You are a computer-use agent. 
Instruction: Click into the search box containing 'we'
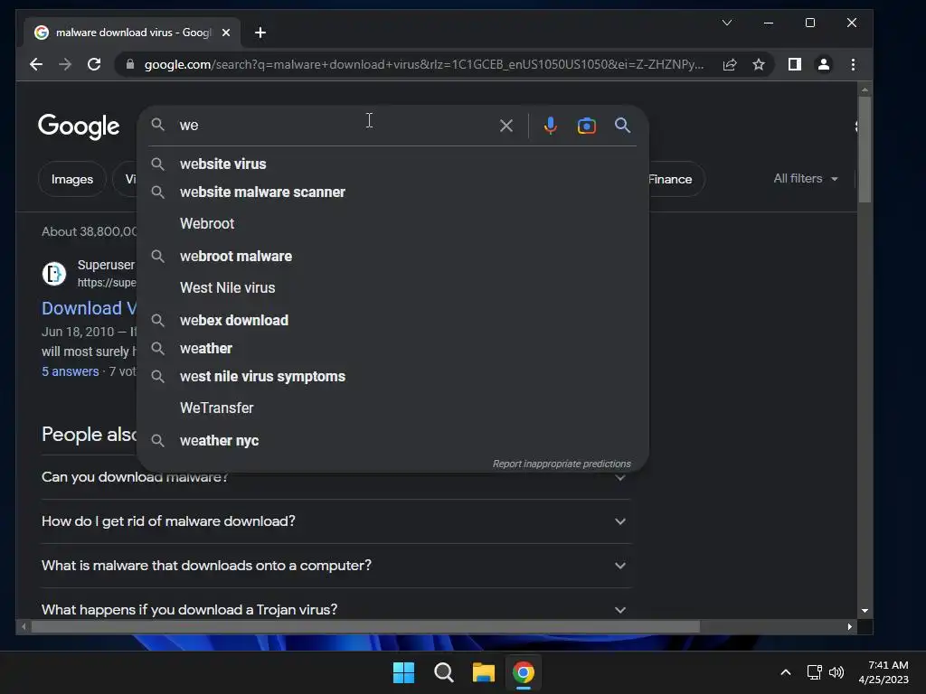click(x=336, y=125)
